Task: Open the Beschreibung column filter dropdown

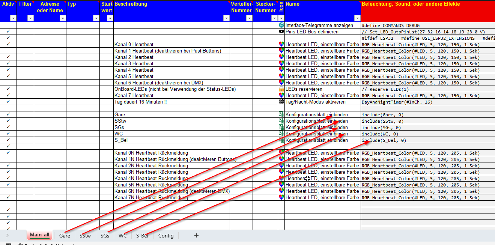Action: (x=226, y=18)
